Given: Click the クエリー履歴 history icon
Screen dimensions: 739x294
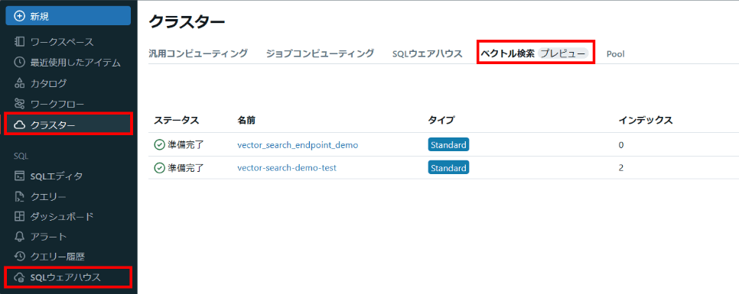Looking at the screenshot, I should click(x=19, y=257).
